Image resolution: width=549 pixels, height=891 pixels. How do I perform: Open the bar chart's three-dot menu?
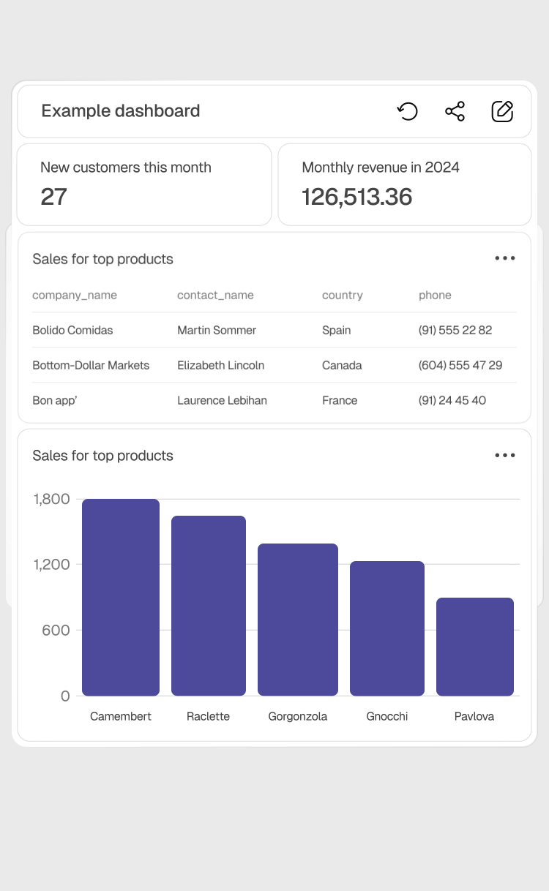pyautogui.click(x=505, y=455)
